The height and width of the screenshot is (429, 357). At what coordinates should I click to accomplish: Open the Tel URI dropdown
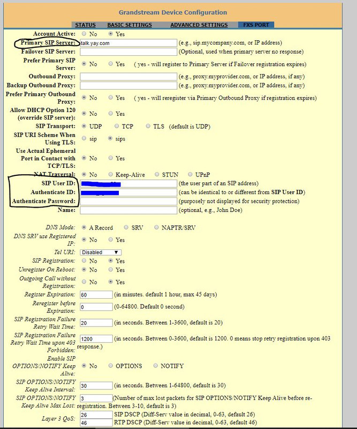click(101, 252)
